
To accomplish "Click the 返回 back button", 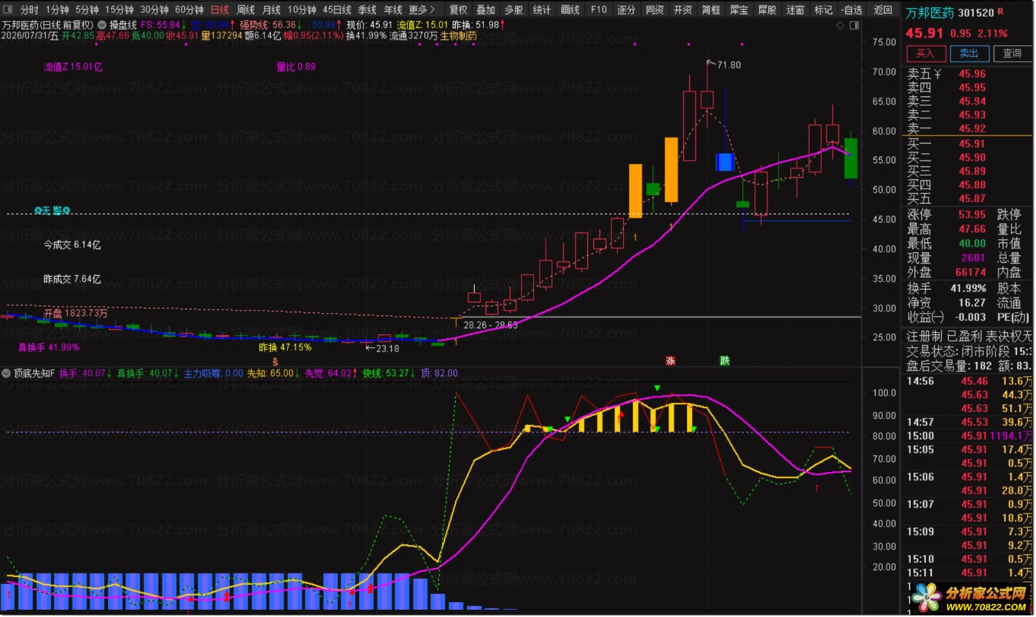I will click(883, 10).
